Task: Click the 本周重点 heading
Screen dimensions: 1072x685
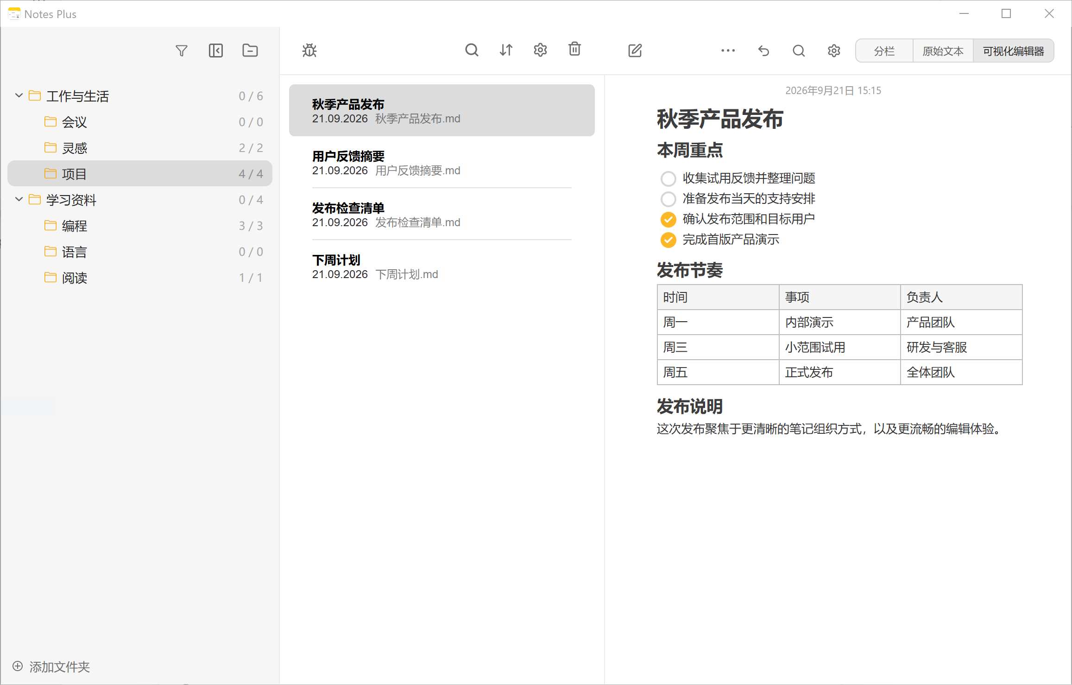Action: 690,150
